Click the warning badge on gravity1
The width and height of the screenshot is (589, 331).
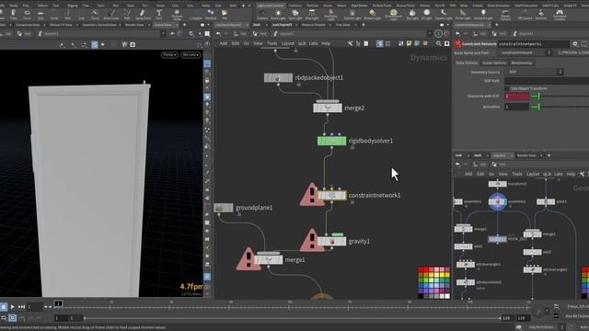312,241
